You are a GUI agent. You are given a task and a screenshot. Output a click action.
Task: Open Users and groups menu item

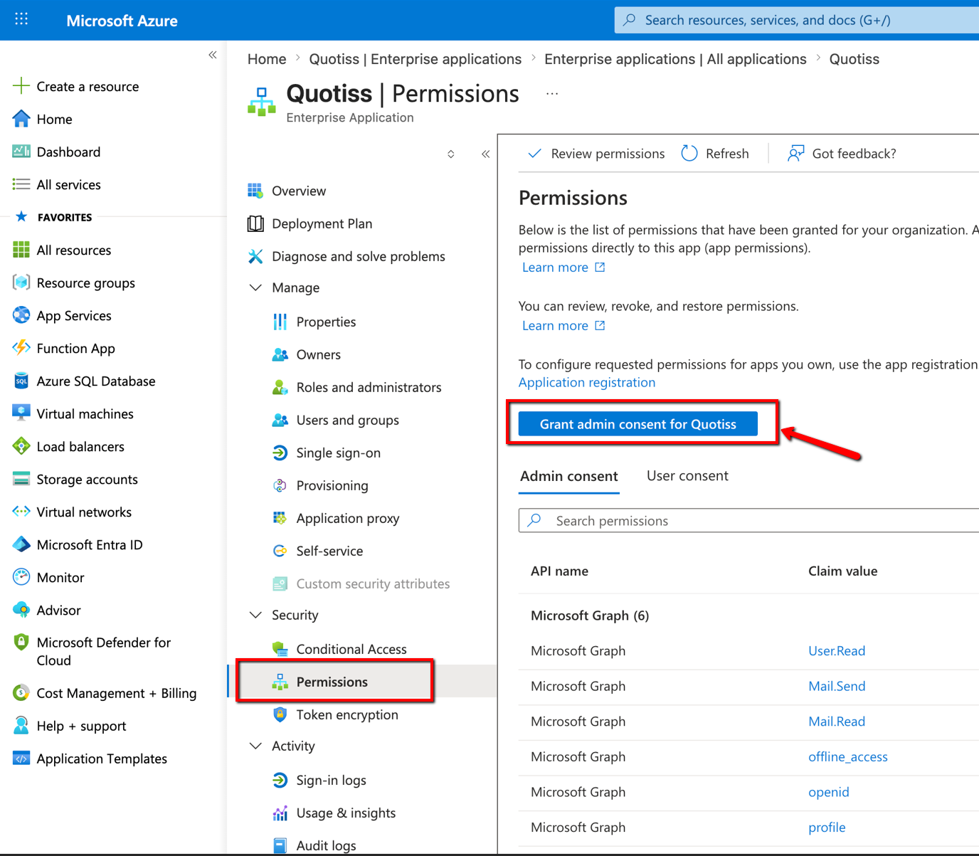pyautogui.click(x=348, y=420)
